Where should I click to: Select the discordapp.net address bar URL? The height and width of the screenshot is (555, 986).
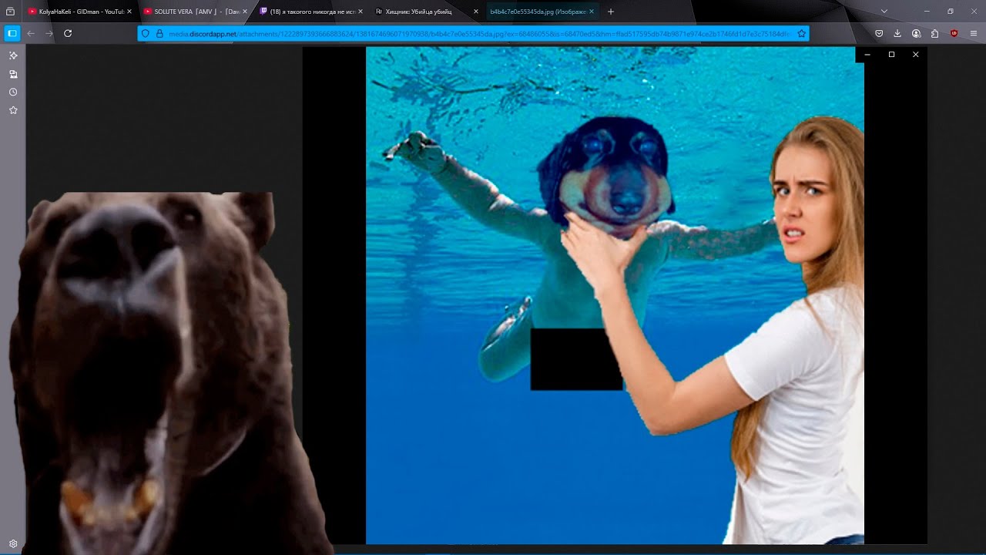pos(479,34)
